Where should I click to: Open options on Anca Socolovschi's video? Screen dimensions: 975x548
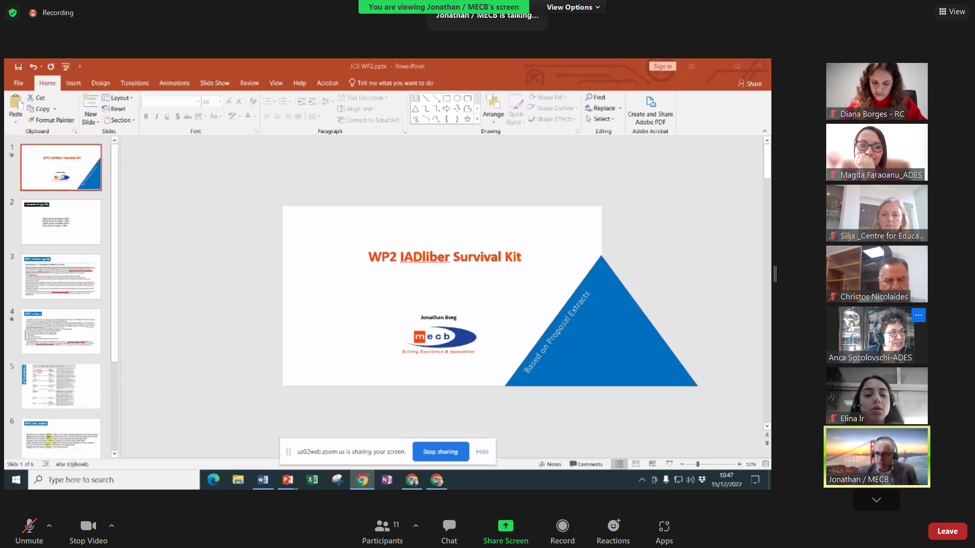(918, 315)
